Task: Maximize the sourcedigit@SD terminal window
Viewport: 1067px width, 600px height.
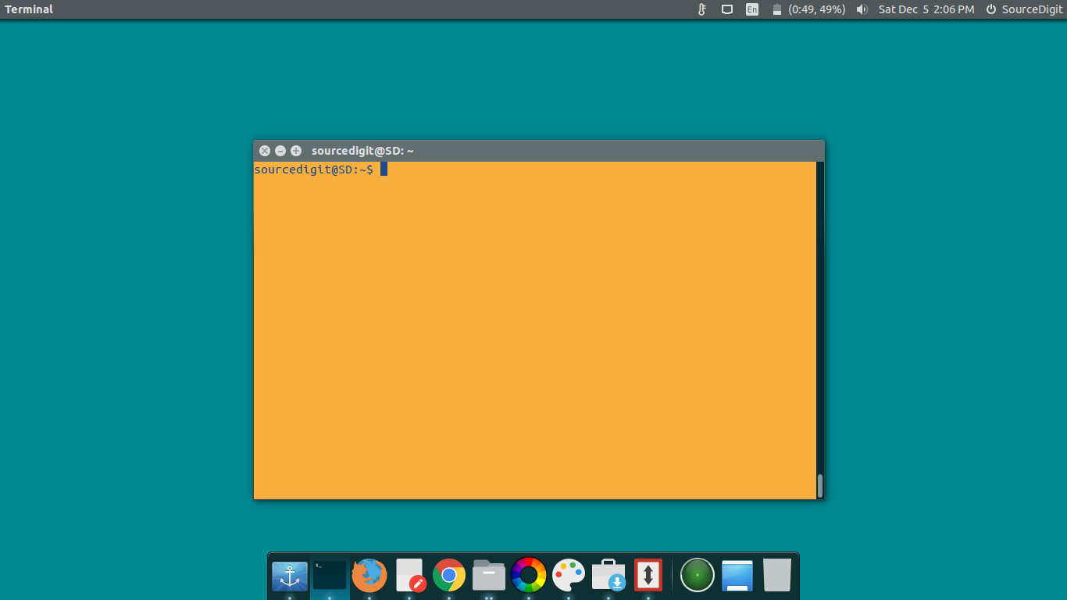Action: pos(296,151)
